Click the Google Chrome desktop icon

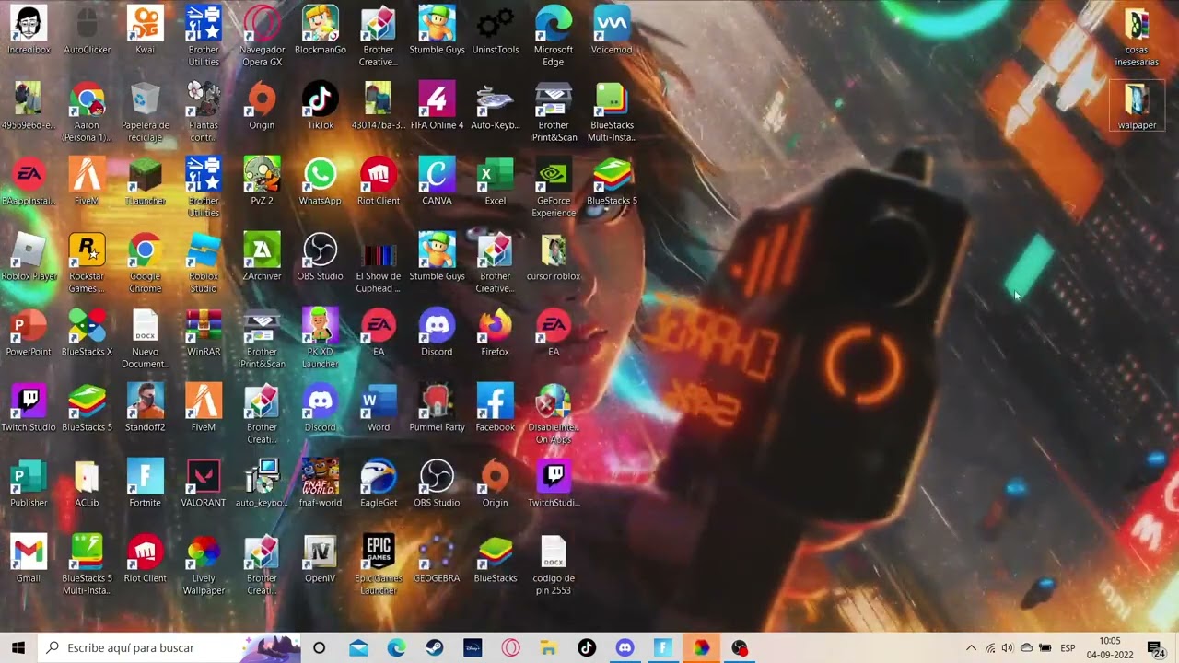point(145,262)
